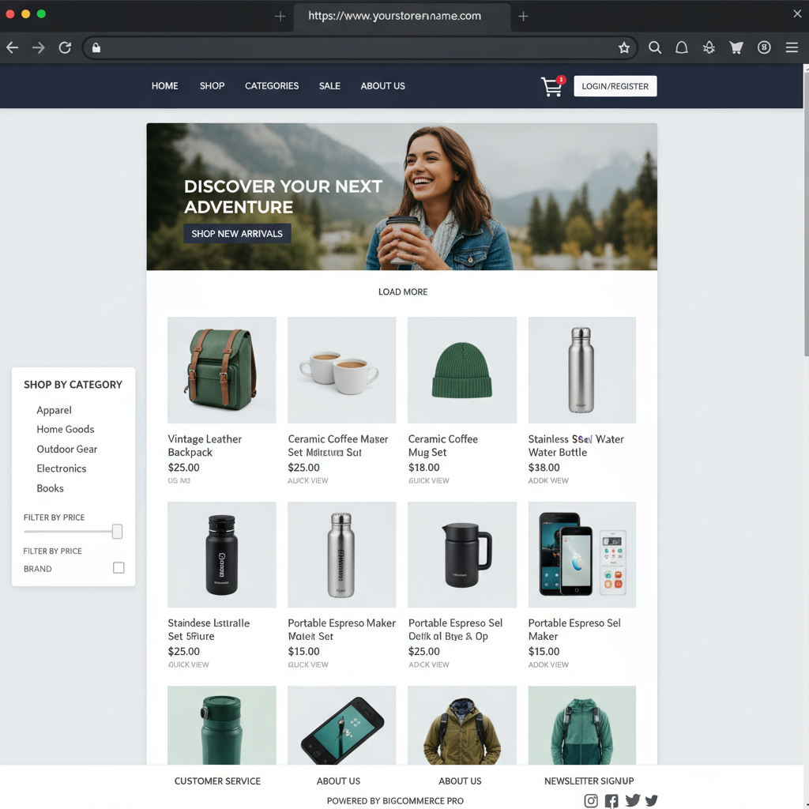
Task: Click the browser forward arrow
Action: coord(39,48)
